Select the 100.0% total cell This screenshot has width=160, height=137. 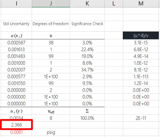(x=87, y=118)
